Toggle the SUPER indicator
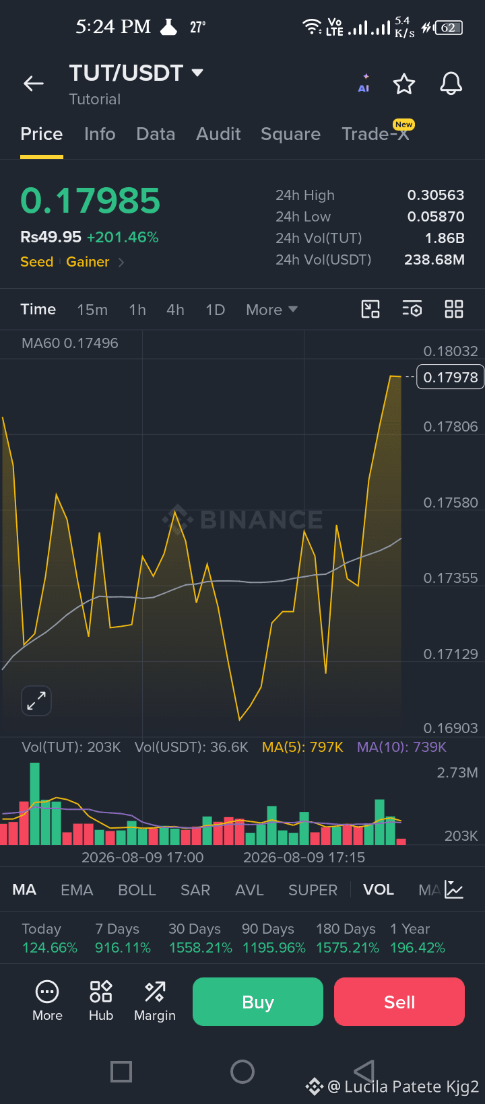This screenshot has height=1104, width=485. 313,890
